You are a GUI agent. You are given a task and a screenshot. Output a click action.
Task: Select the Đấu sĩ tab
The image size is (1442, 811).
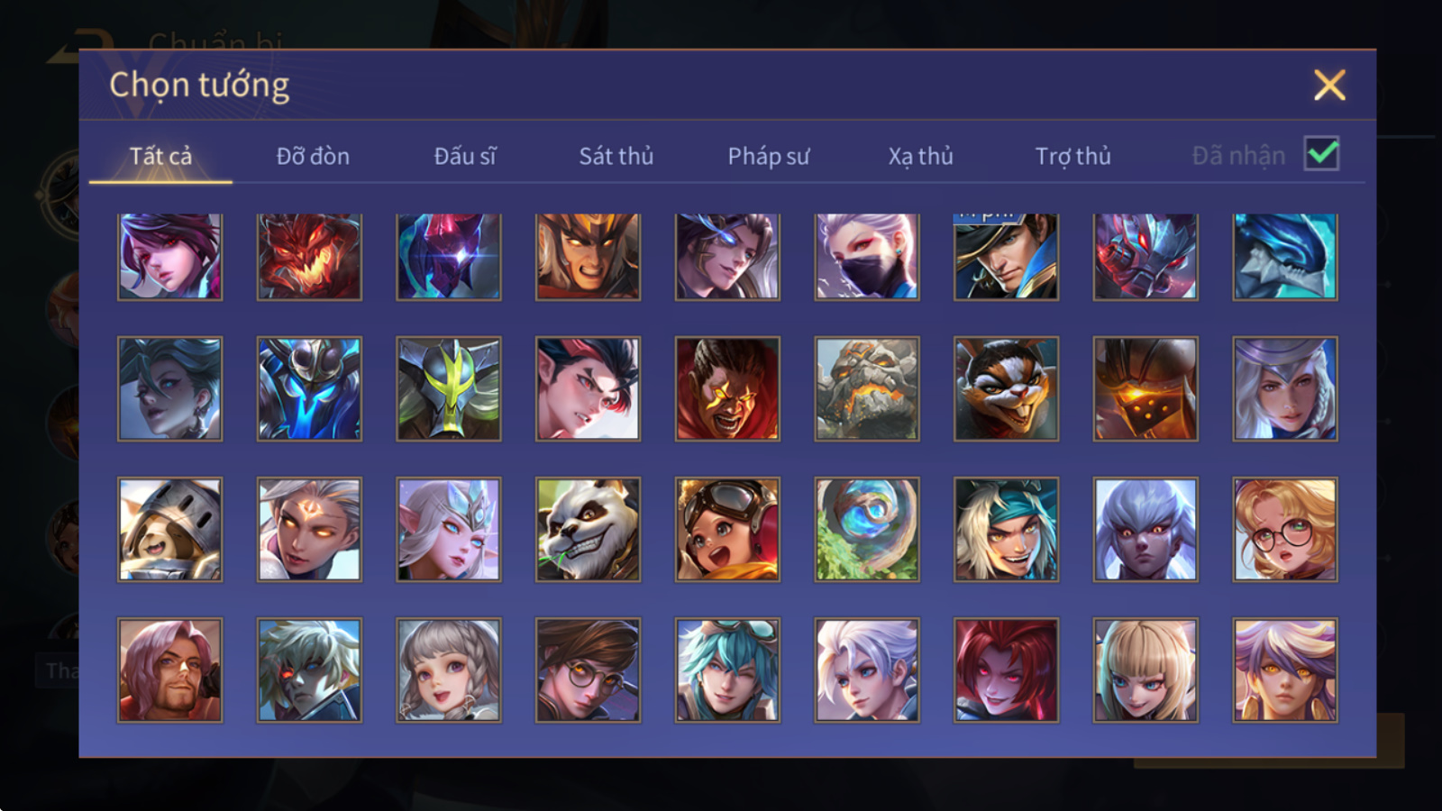(465, 156)
